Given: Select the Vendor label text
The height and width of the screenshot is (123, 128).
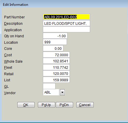Looking at the screenshot, I should pos(10,93).
